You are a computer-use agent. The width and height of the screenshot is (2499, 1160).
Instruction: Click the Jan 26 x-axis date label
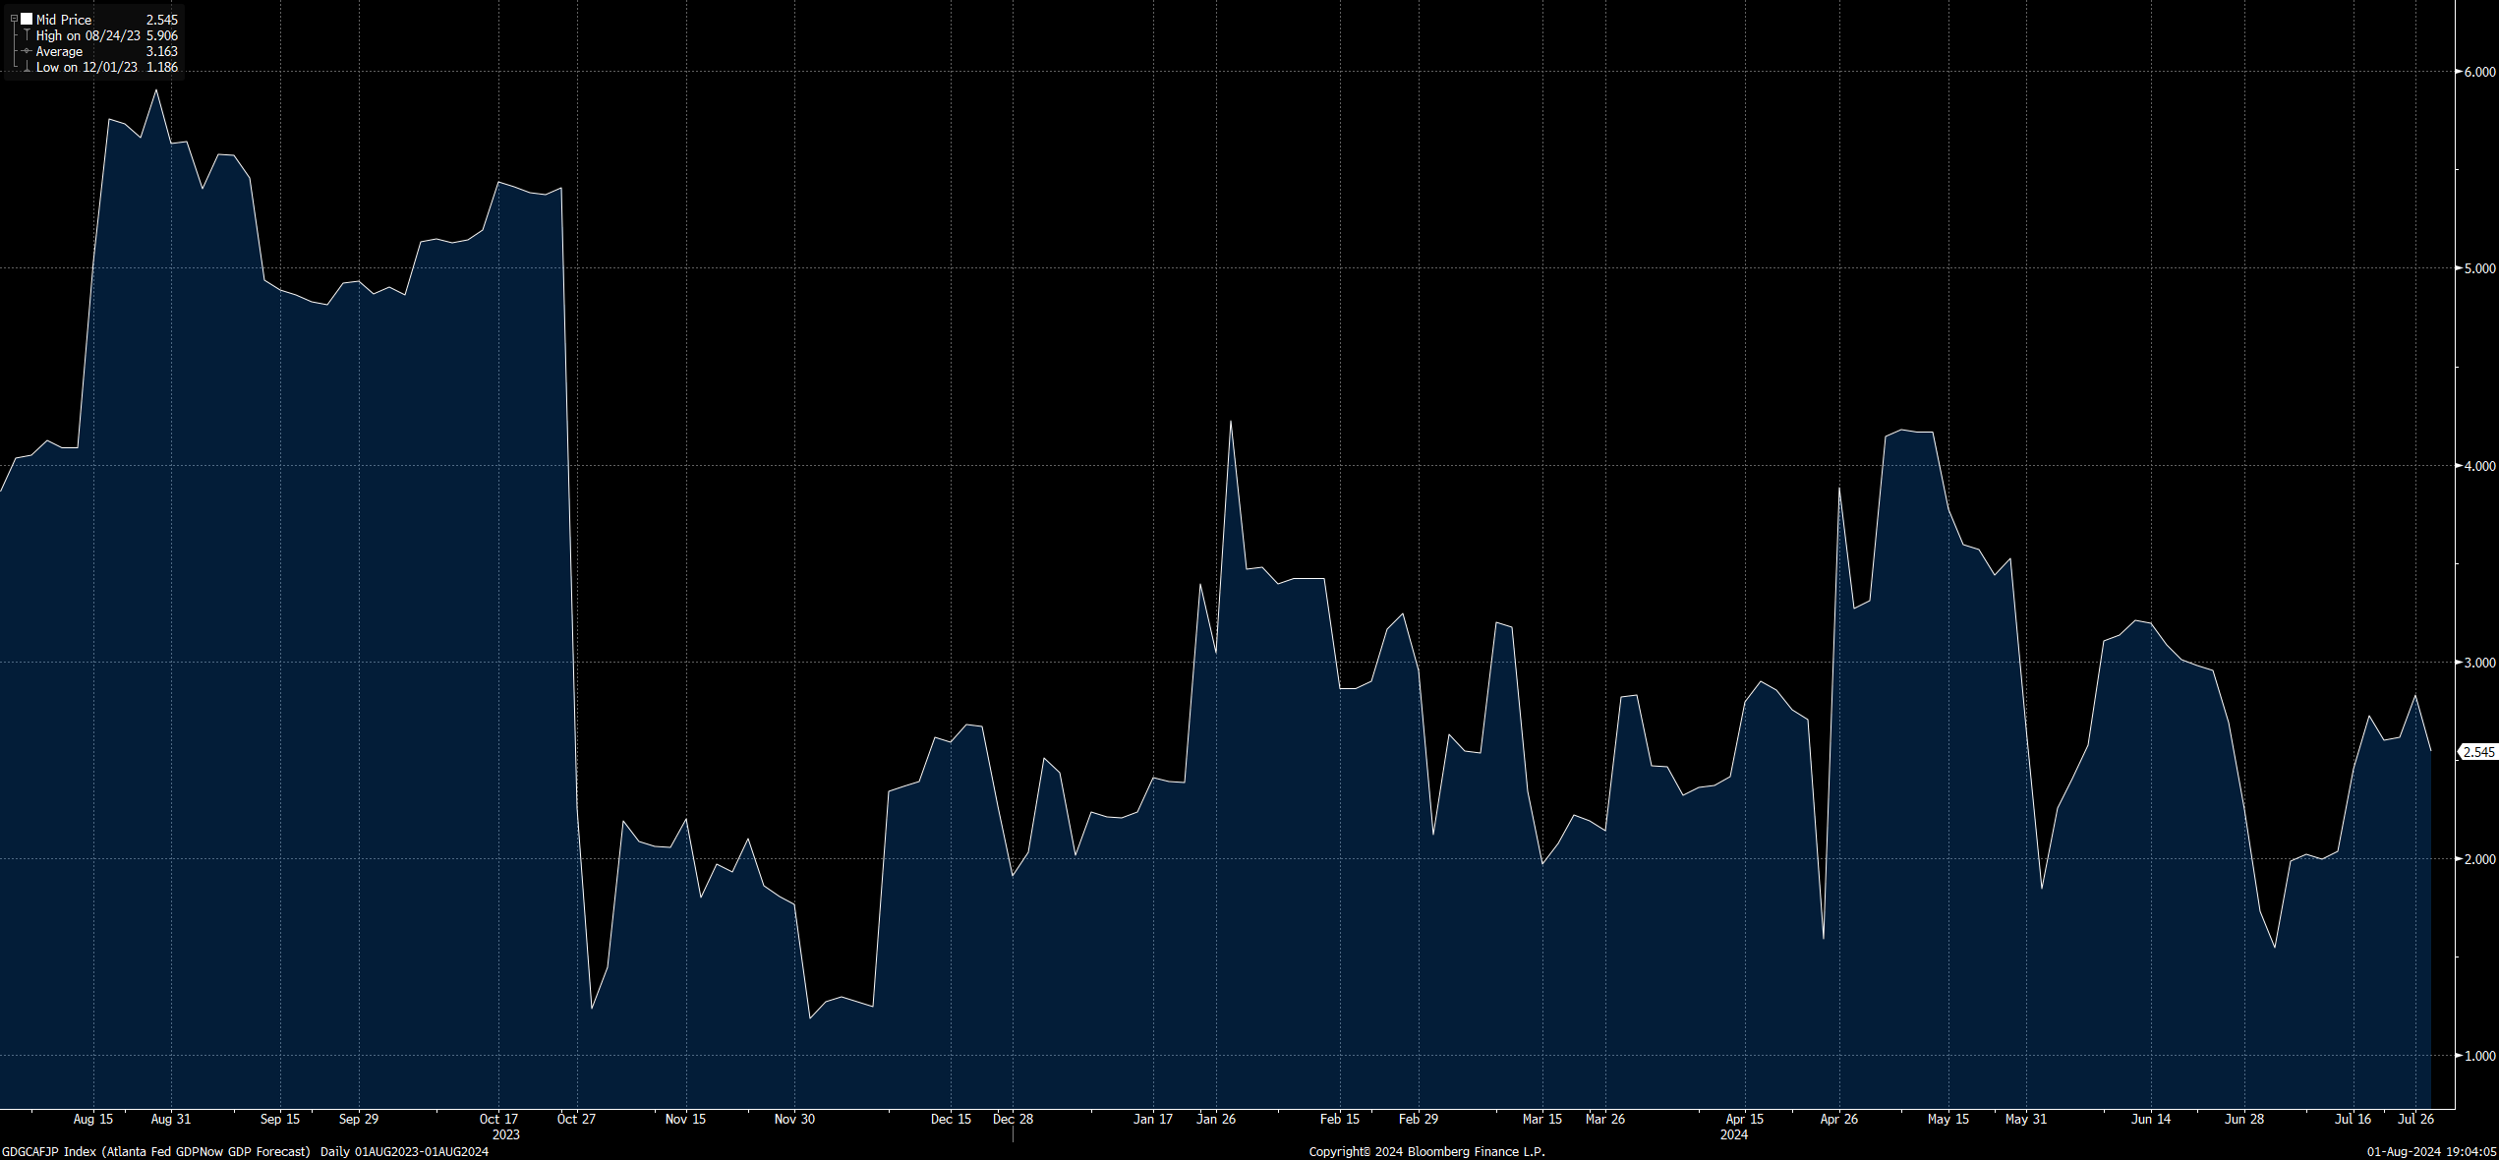(1216, 1119)
